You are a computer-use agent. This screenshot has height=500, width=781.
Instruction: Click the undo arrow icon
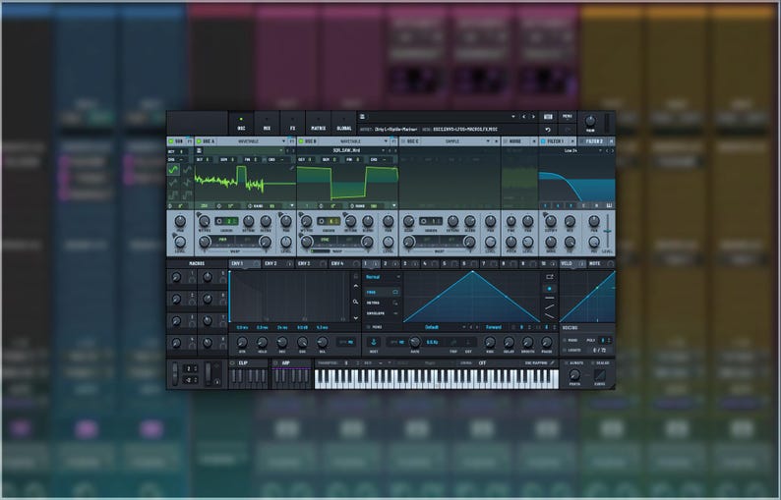(548, 130)
